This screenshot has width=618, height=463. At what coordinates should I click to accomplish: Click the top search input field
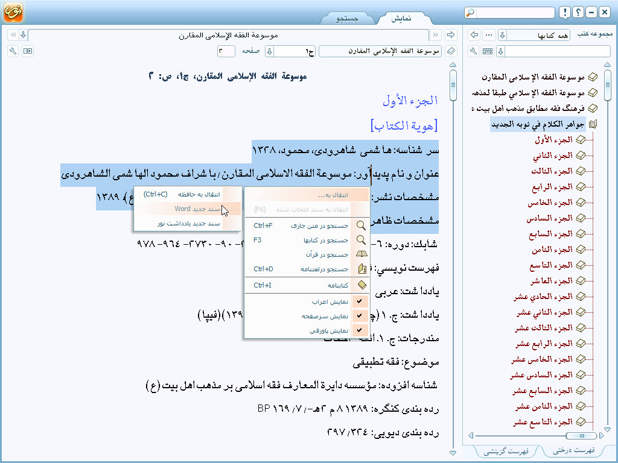click(x=515, y=13)
